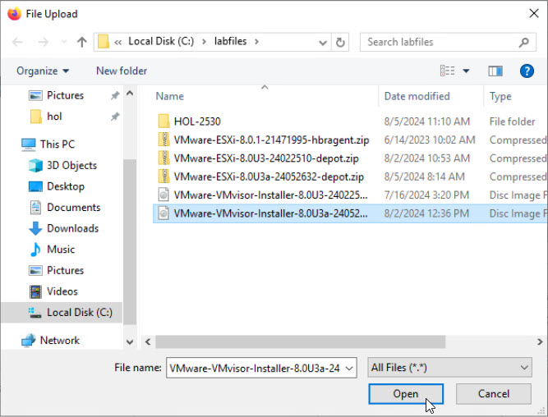
Task: Select VMware-VMvisor-Installer-8.0U3a-24052 disc image
Action: pyautogui.click(x=270, y=213)
